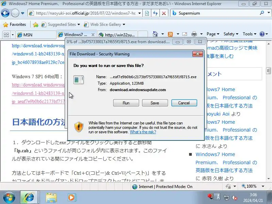Open the Suggested Sites dropdown

(61, 24)
